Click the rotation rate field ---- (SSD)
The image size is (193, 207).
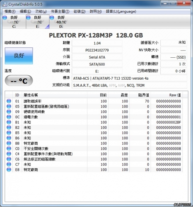pos(174,57)
